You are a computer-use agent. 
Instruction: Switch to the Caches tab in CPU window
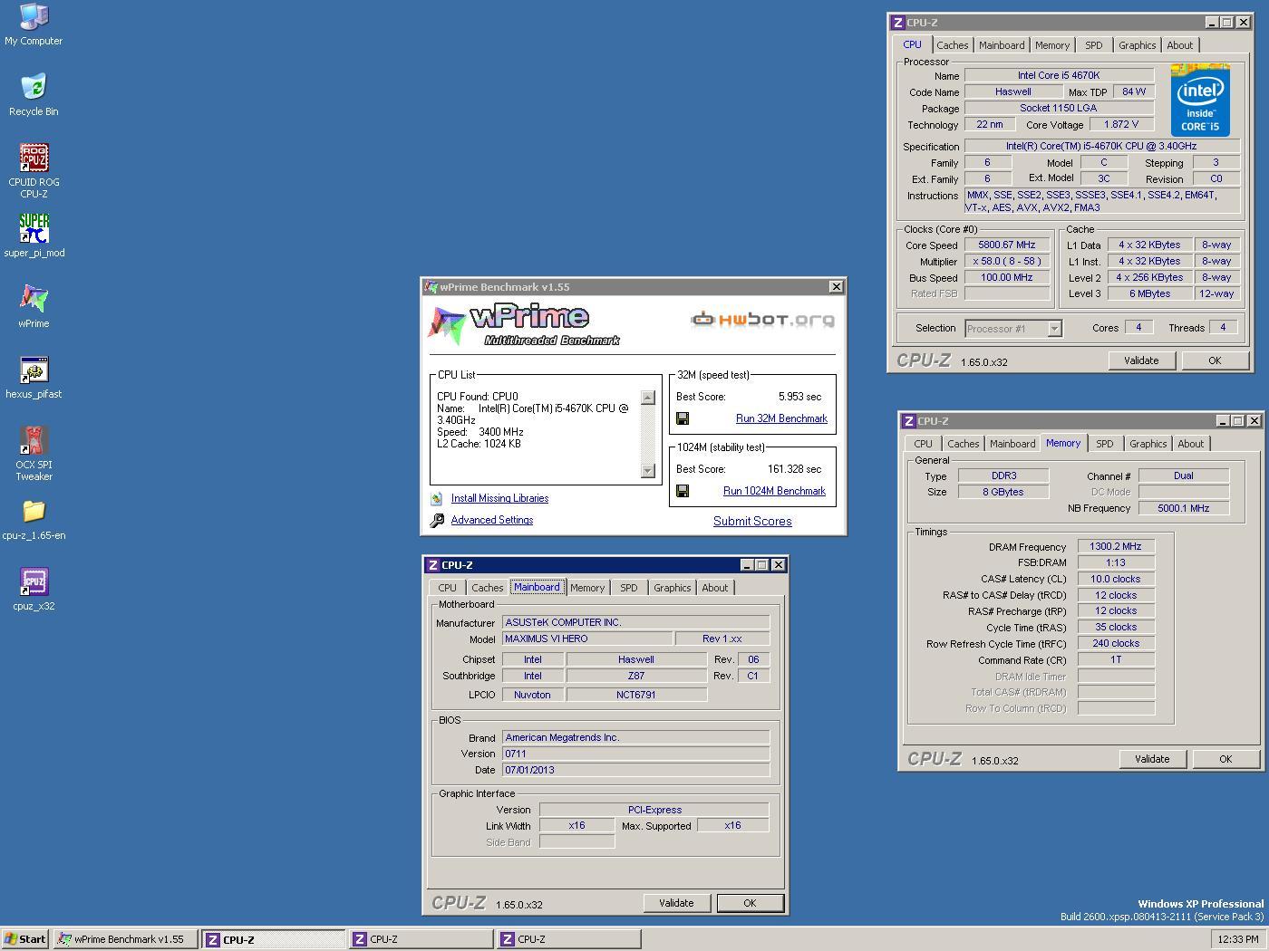(x=953, y=45)
